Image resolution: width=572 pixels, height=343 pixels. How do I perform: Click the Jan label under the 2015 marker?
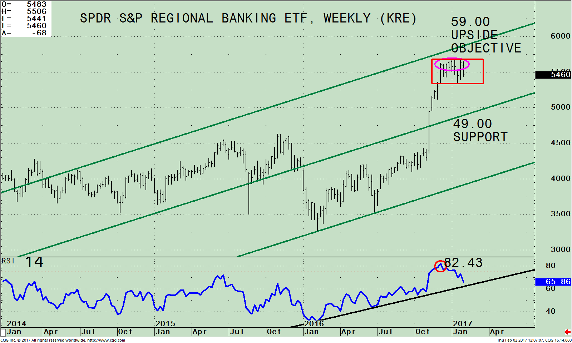pyautogui.click(x=162, y=332)
